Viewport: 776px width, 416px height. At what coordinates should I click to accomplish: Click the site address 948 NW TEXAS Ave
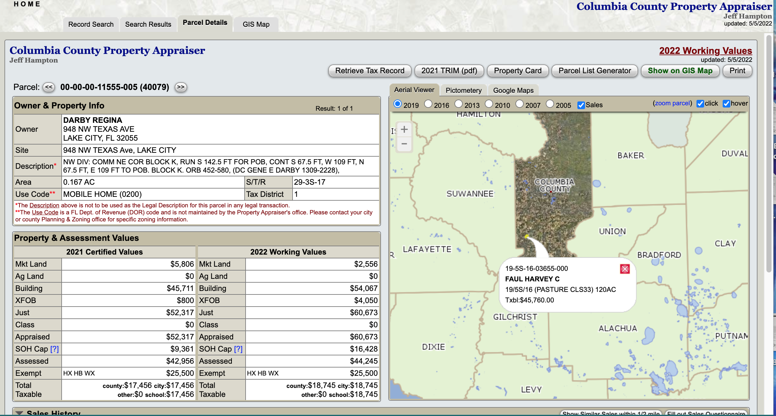[119, 150]
